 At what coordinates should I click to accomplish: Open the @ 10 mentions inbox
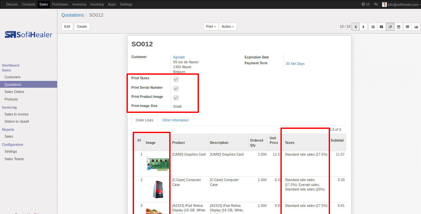tap(366, 4)
